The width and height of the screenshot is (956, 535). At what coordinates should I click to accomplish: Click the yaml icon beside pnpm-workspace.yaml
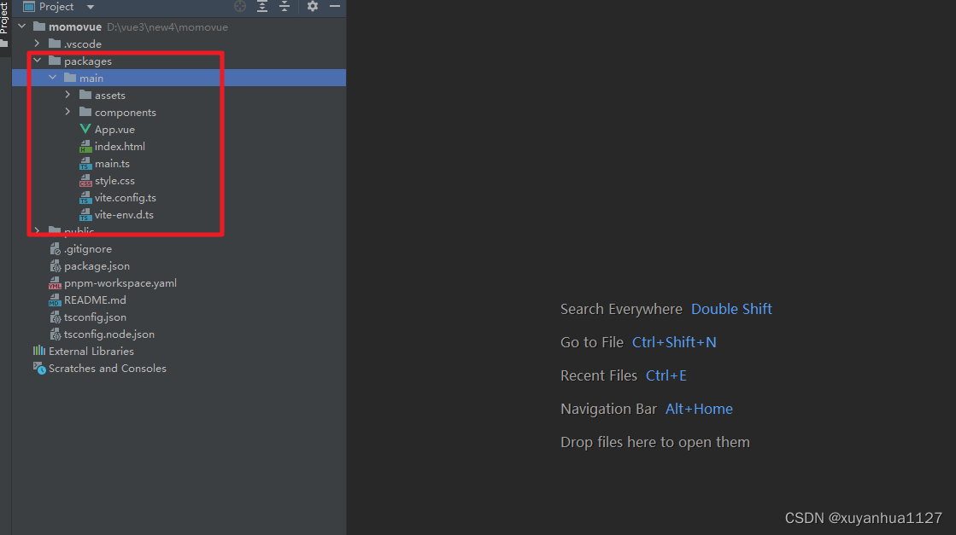(55, 282)
